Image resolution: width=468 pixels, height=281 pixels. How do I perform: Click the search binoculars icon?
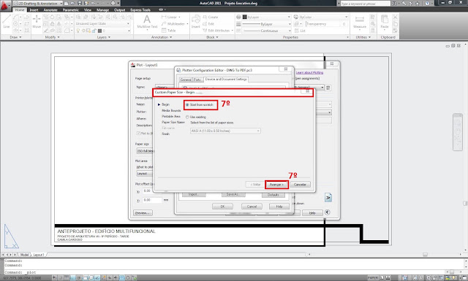click(x=394, y=3)
